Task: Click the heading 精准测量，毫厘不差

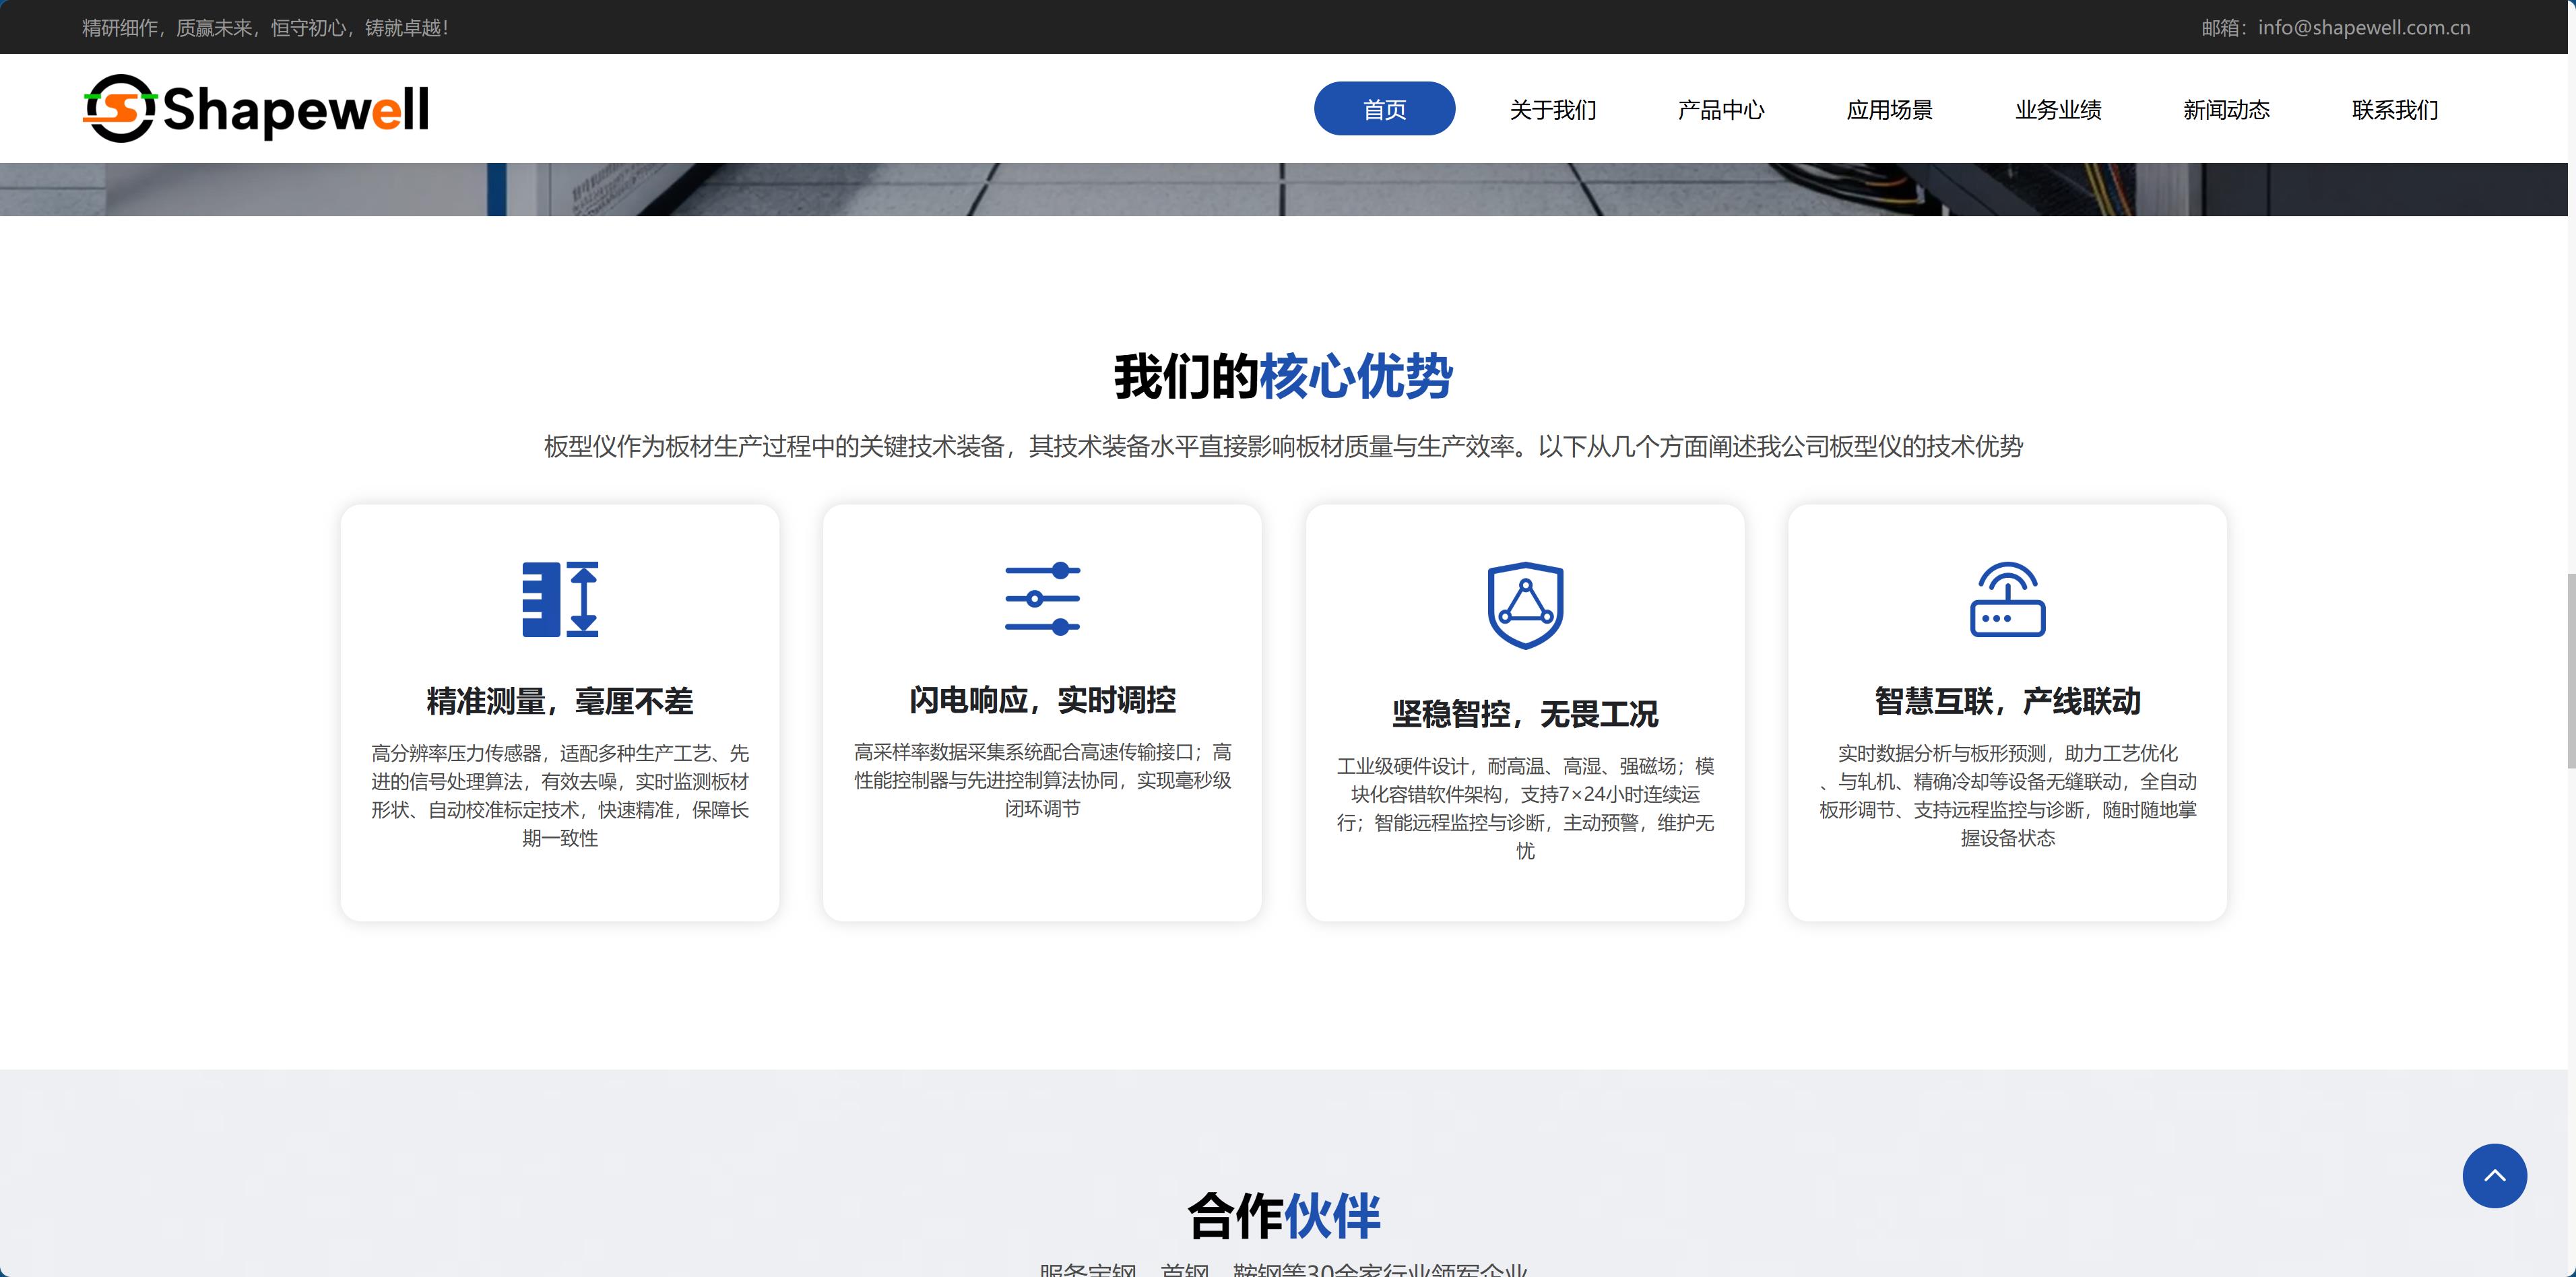Action: 560,701
